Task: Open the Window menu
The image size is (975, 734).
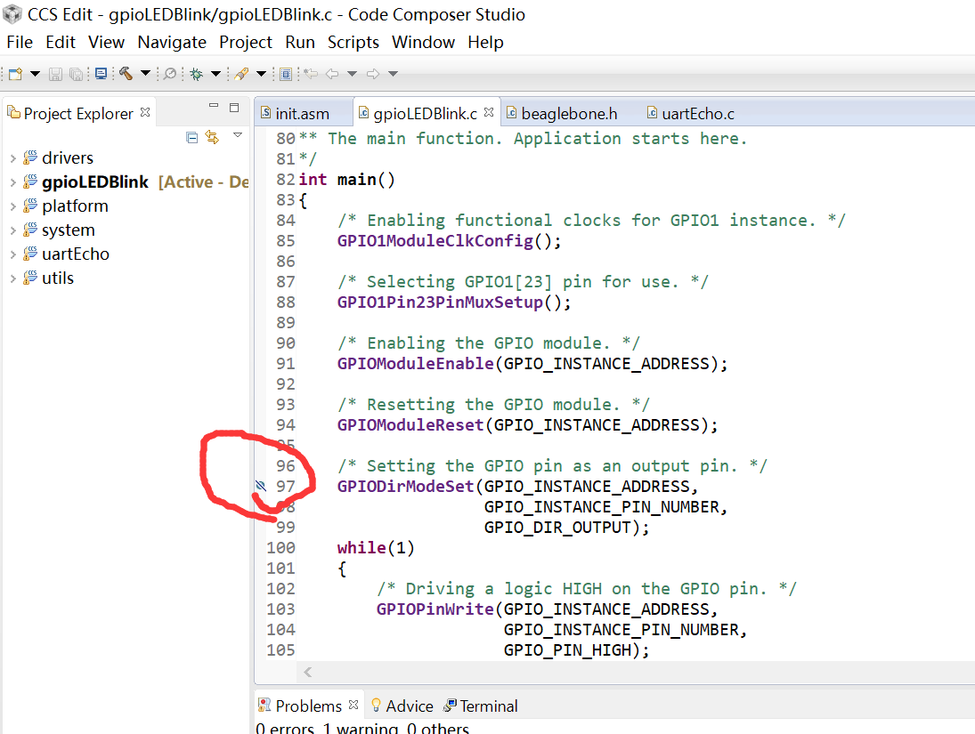Action: [x=424, y=43]
